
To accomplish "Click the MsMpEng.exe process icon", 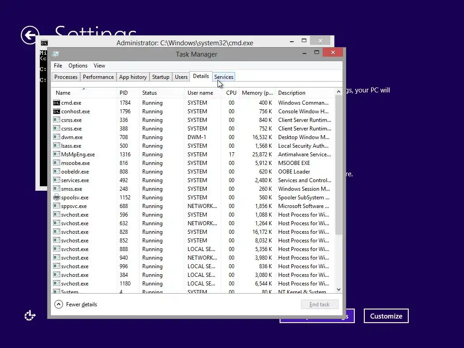I will pos(57,154).
